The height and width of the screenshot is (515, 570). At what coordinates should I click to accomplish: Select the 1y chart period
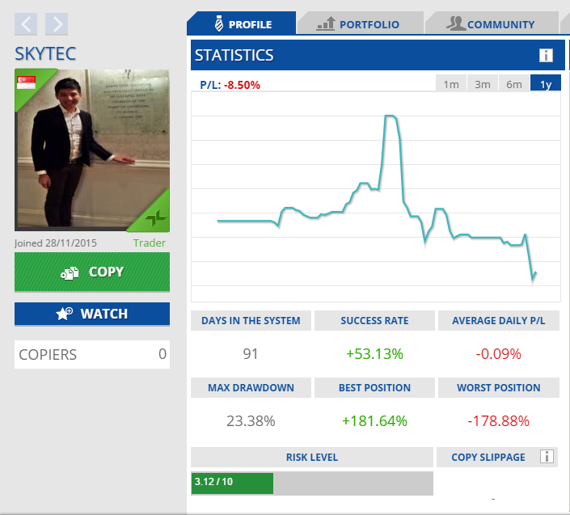tap(546, 84)
